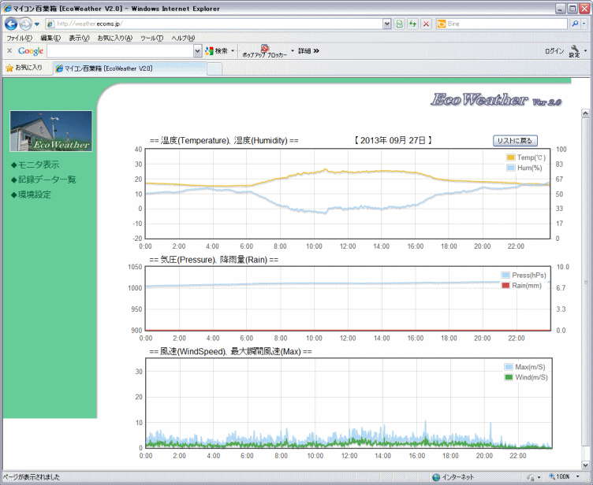Screen dimensions: 593x485
Task: Open the 記録データ一覧 link
Action: (x=47, y=180)
